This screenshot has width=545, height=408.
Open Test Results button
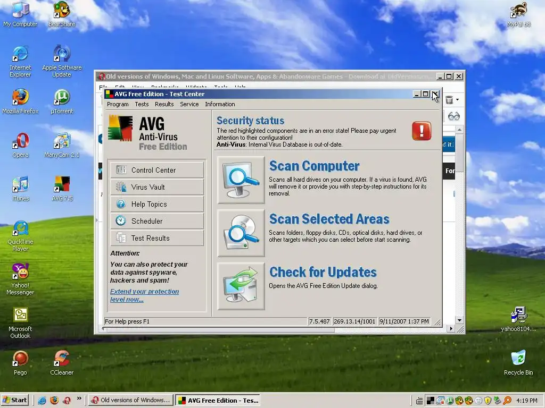157,238
